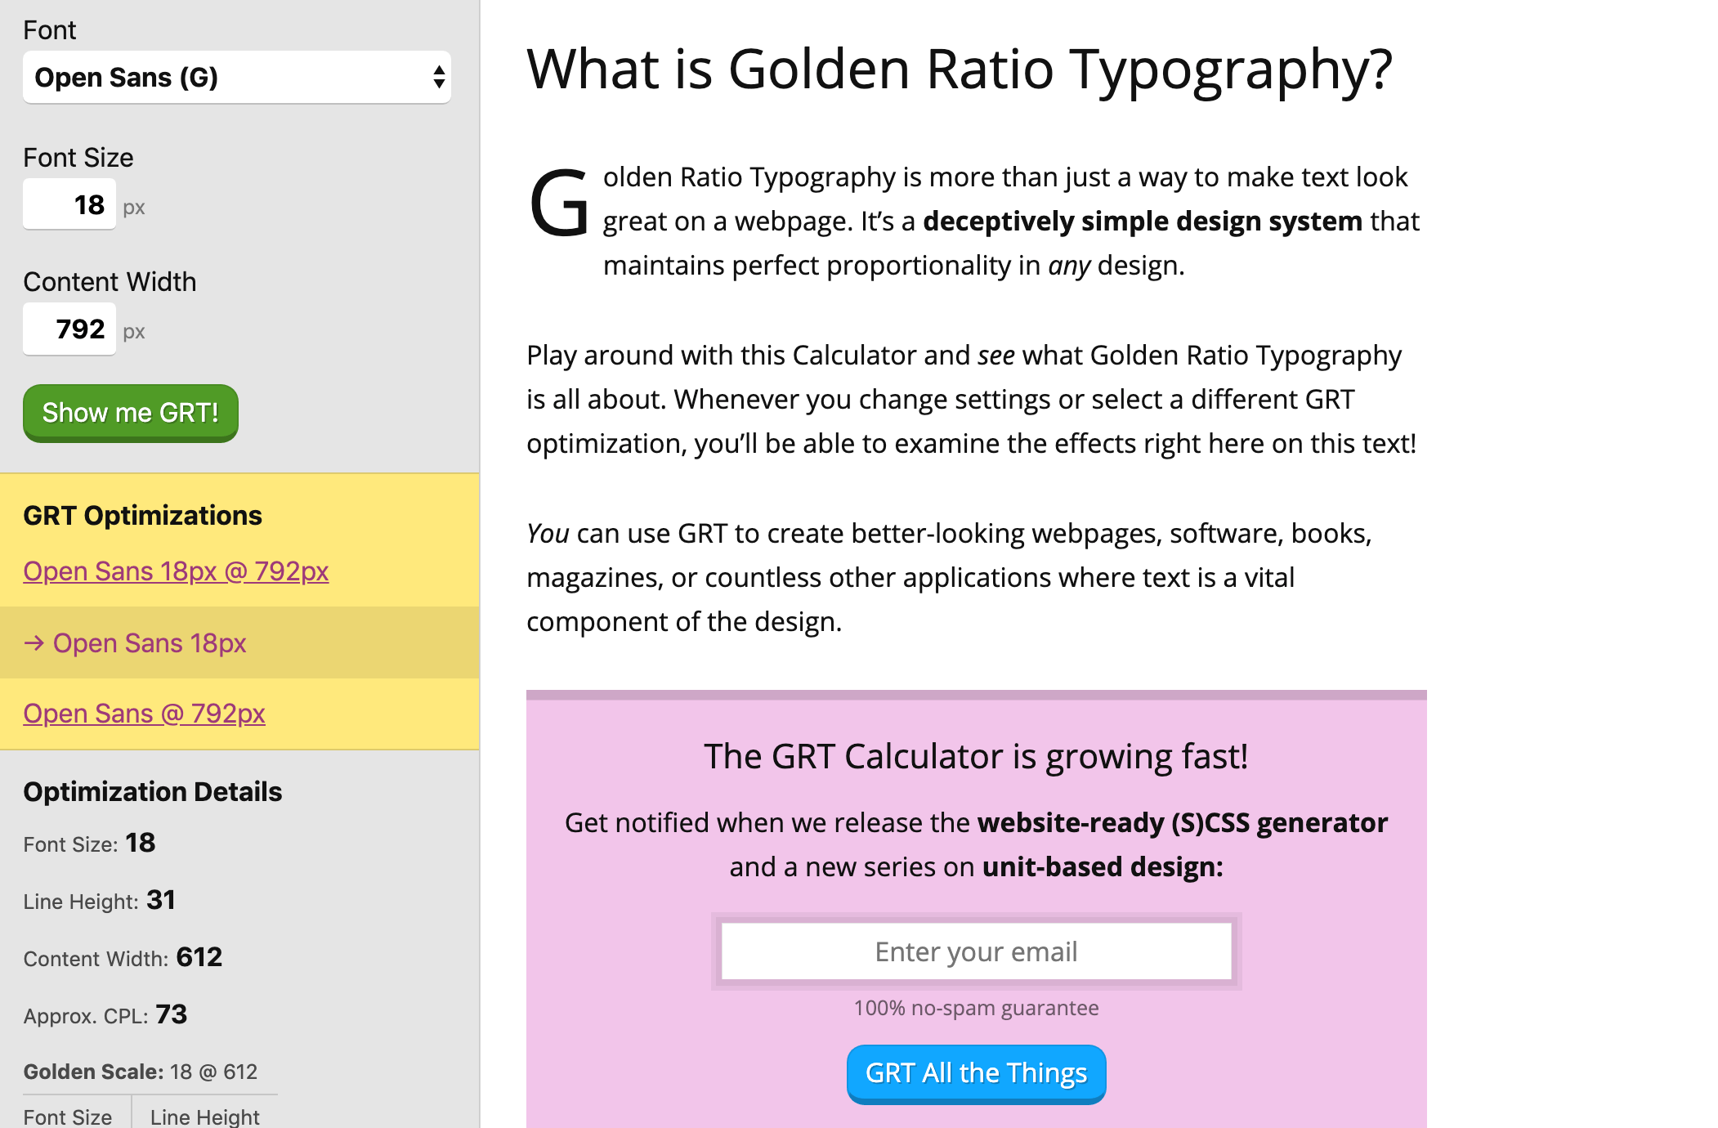Select Open Sans @ 792px optimization
The height and width of the screenshot is (1128, 1718).
144,713
